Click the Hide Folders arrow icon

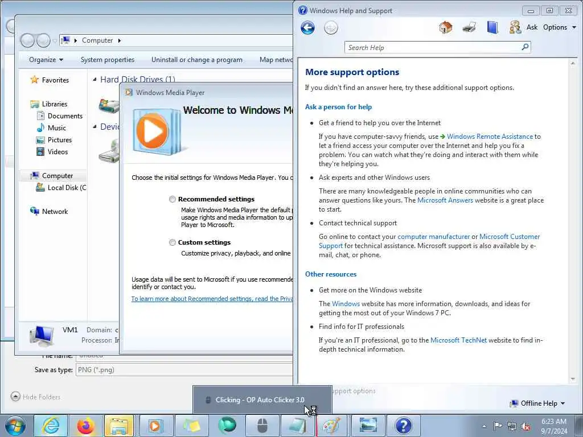point(15,397)
